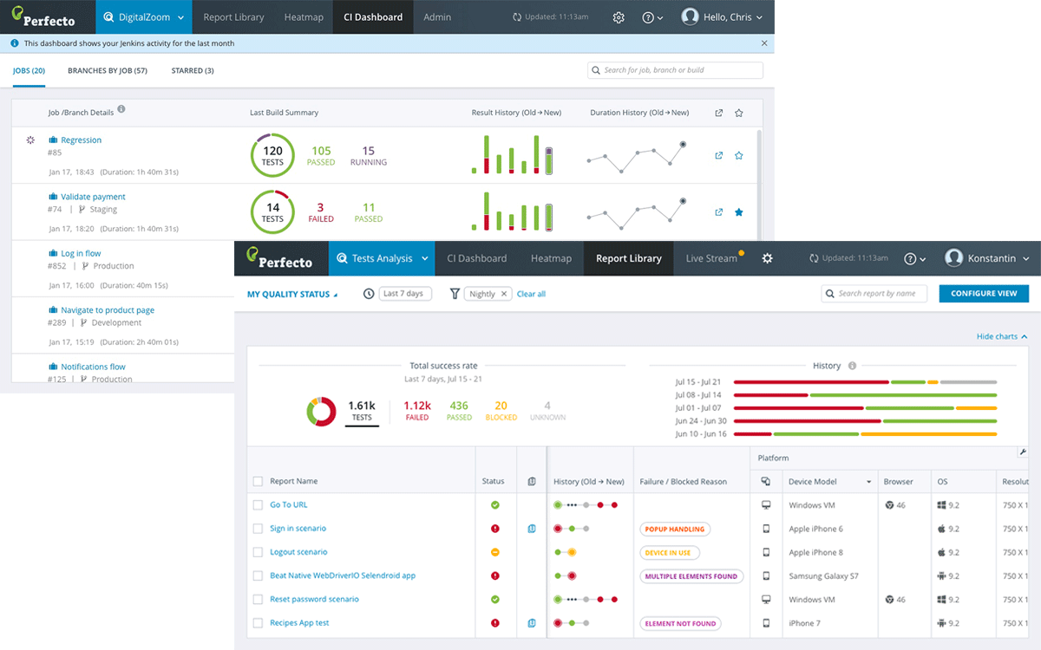Select the Starred (3) tab
Screen dimensions: 1041x650
(193, 71)
